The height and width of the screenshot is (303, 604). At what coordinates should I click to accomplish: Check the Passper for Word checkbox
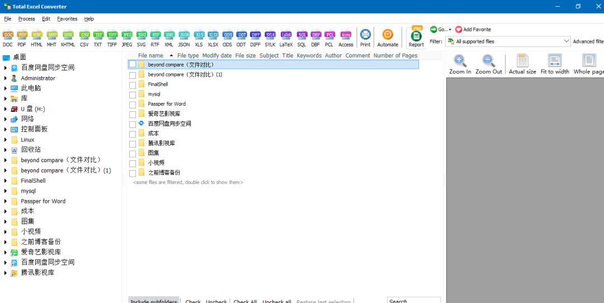pos(133,105)
